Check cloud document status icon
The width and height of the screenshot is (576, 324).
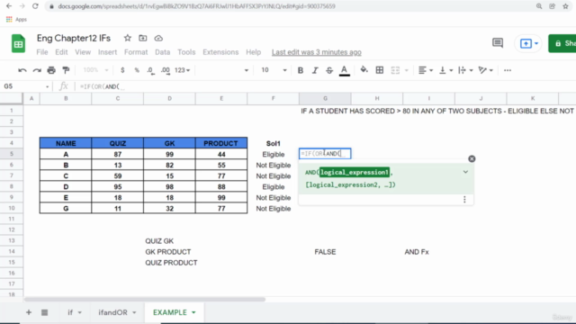click(158, 38)
